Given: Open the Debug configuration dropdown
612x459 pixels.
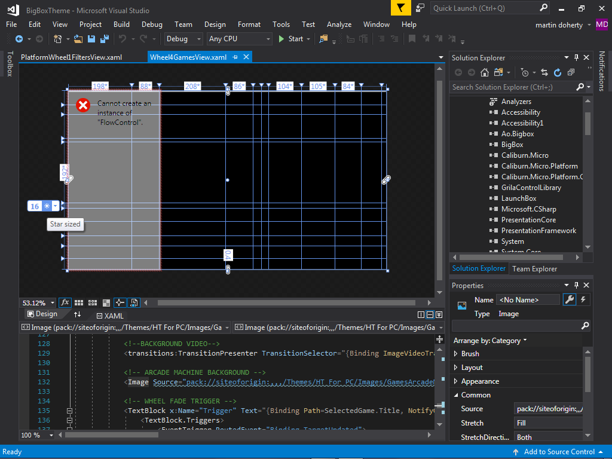Looking at the screenshot, I should point(183,39).
